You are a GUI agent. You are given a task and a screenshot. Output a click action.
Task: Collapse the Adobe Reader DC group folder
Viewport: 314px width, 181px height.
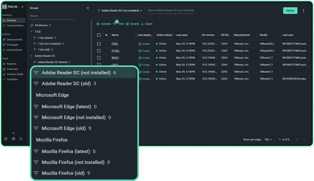[31, 56]
